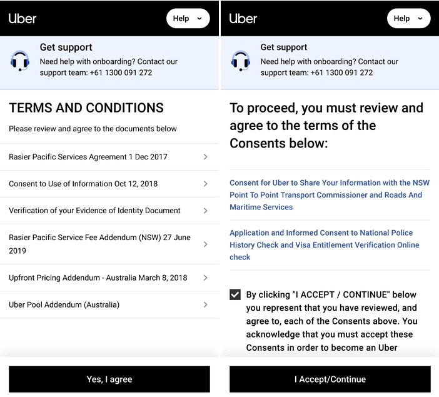Click the support phone number on the Consents screen
This screenshot has width=439, height=397.
point(341,73)
